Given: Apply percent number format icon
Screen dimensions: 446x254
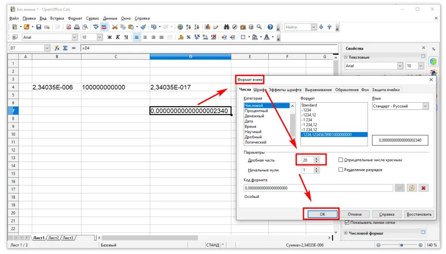Looking at the screenshot, I should (x=189, y=37).
